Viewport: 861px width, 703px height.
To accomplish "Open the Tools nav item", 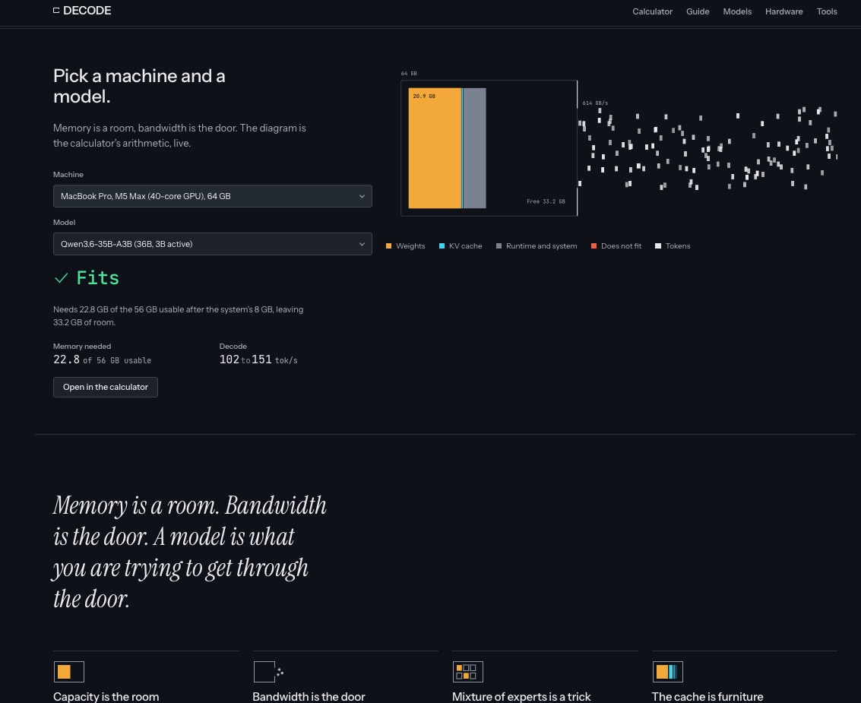I will point(827,11).
